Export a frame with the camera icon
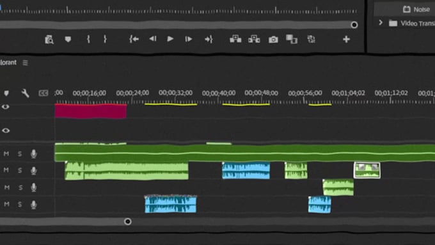Image resolution: width=435 pixels, height=245 pixels. point(273,40)
